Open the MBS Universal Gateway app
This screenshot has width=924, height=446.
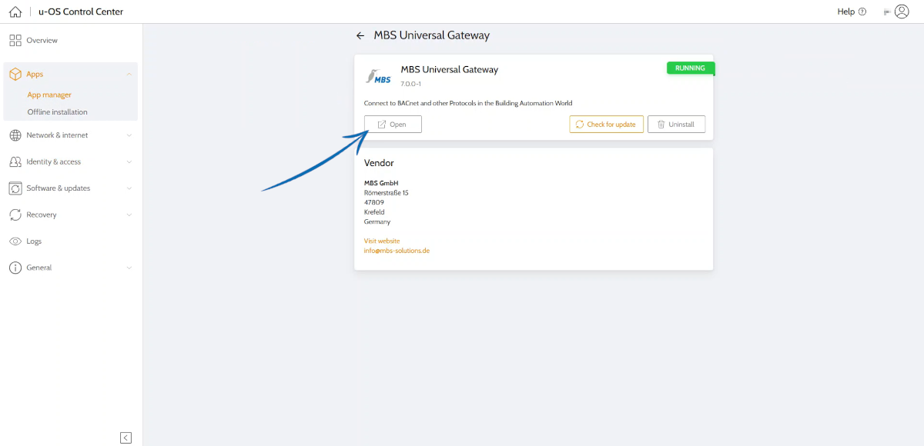pyautogui.click(x=393, y=125)
